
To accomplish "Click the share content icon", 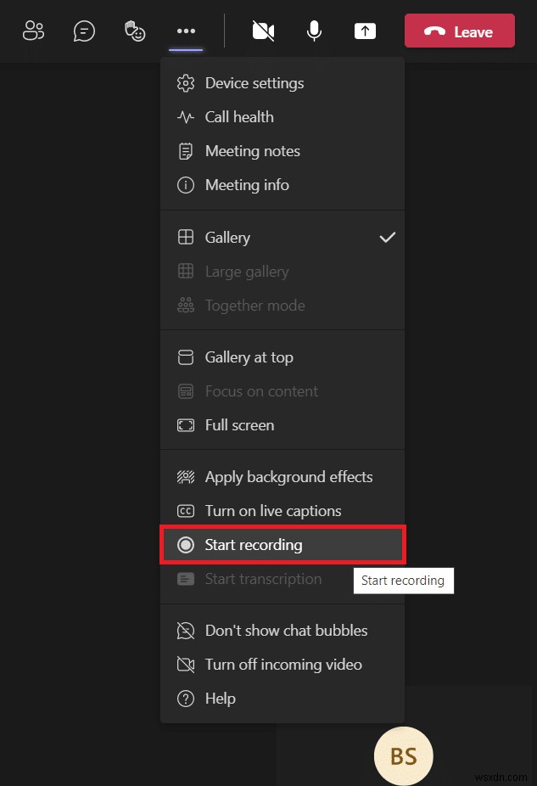I will click(x=365, y=31).
